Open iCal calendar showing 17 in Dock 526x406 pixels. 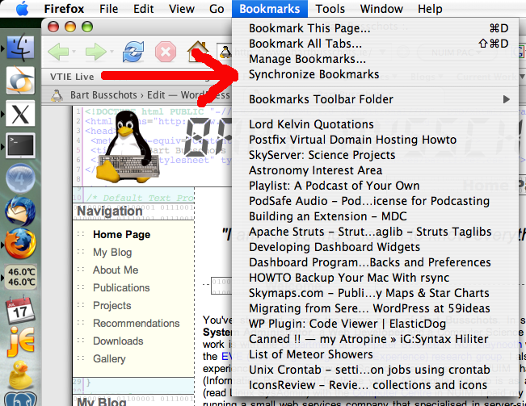coord(20,309)
